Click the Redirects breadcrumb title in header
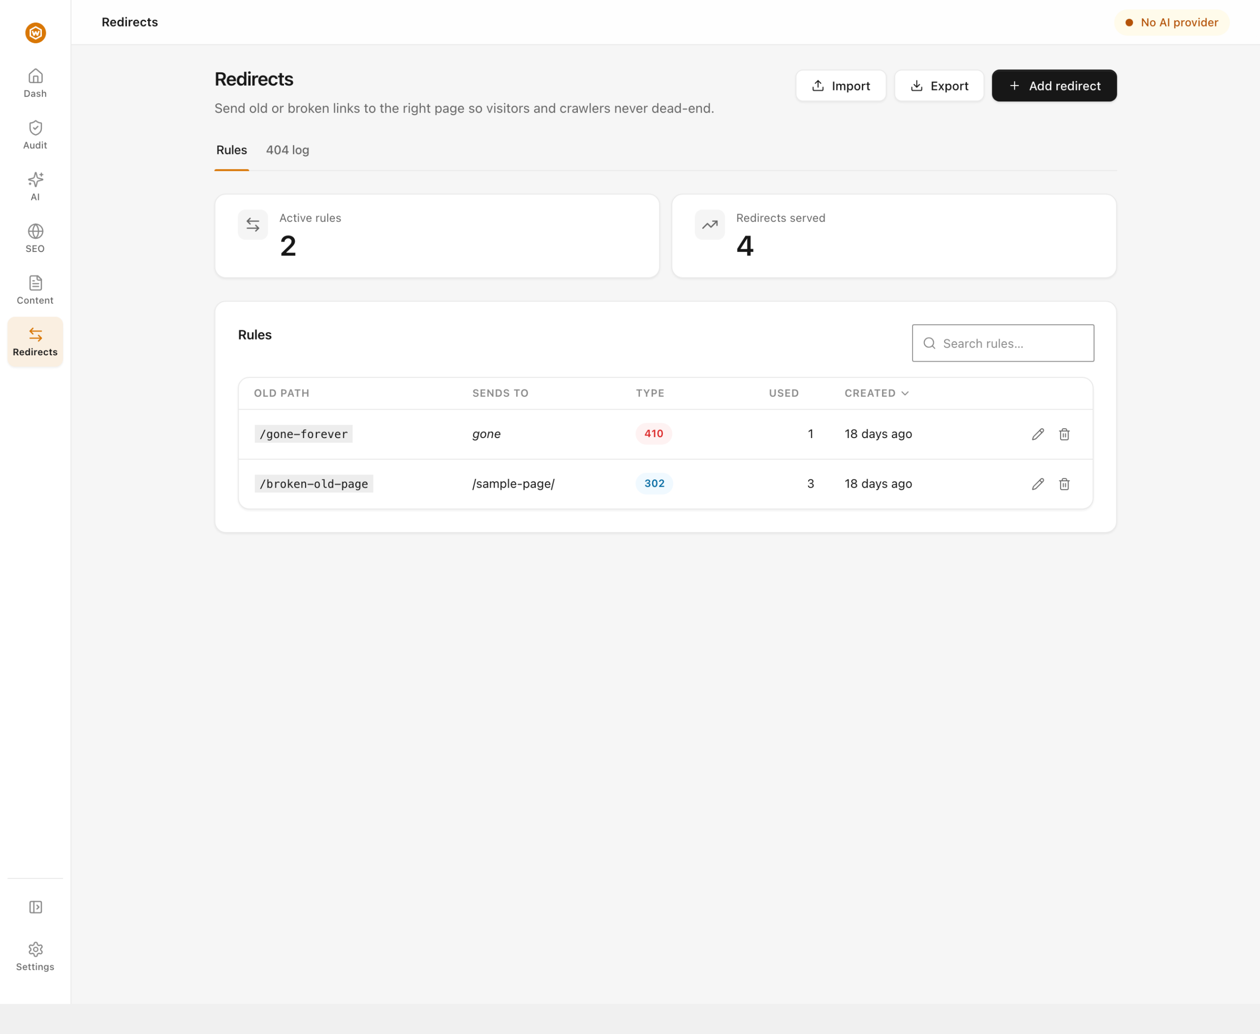The width and height of the screenshot is (1260, 1034). [129, 22]
